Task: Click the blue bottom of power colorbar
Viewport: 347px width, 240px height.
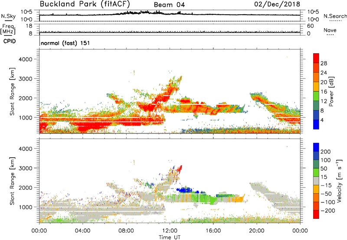Action: pyautogui.click(x=316, y=124)
